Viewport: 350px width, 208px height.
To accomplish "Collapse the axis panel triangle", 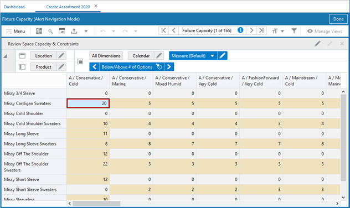I will click(6, 56).
